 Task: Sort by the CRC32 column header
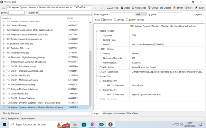tap(77, 19)
